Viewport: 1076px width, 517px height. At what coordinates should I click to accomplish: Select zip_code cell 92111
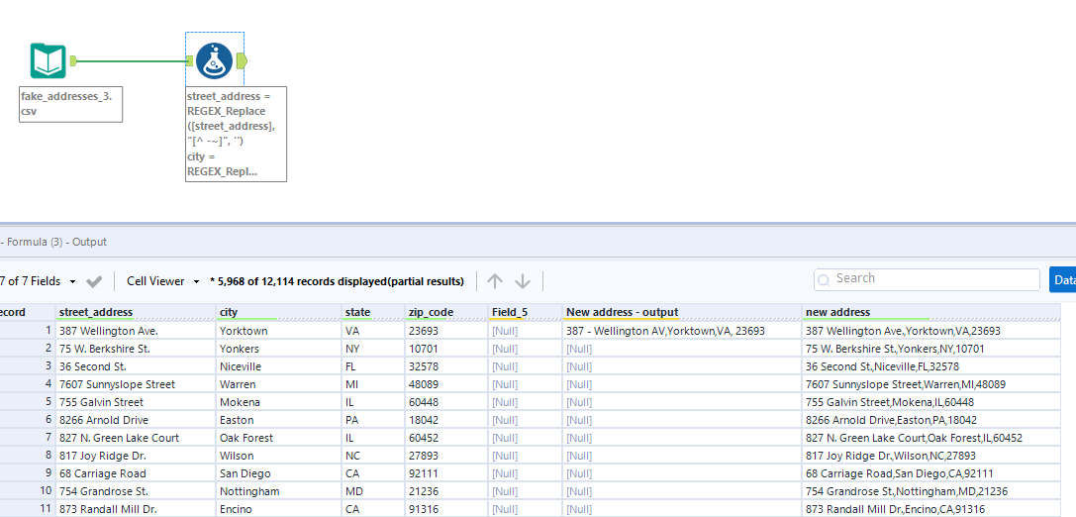446,473
